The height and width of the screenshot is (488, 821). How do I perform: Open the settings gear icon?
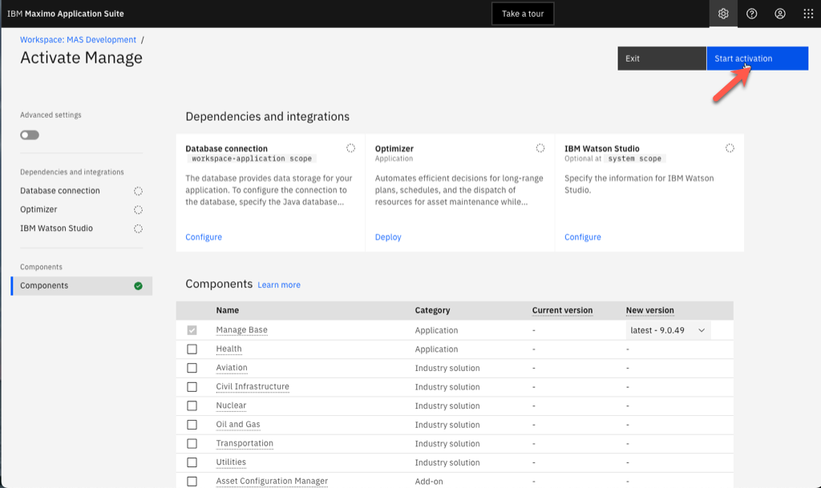pos(723,14)
